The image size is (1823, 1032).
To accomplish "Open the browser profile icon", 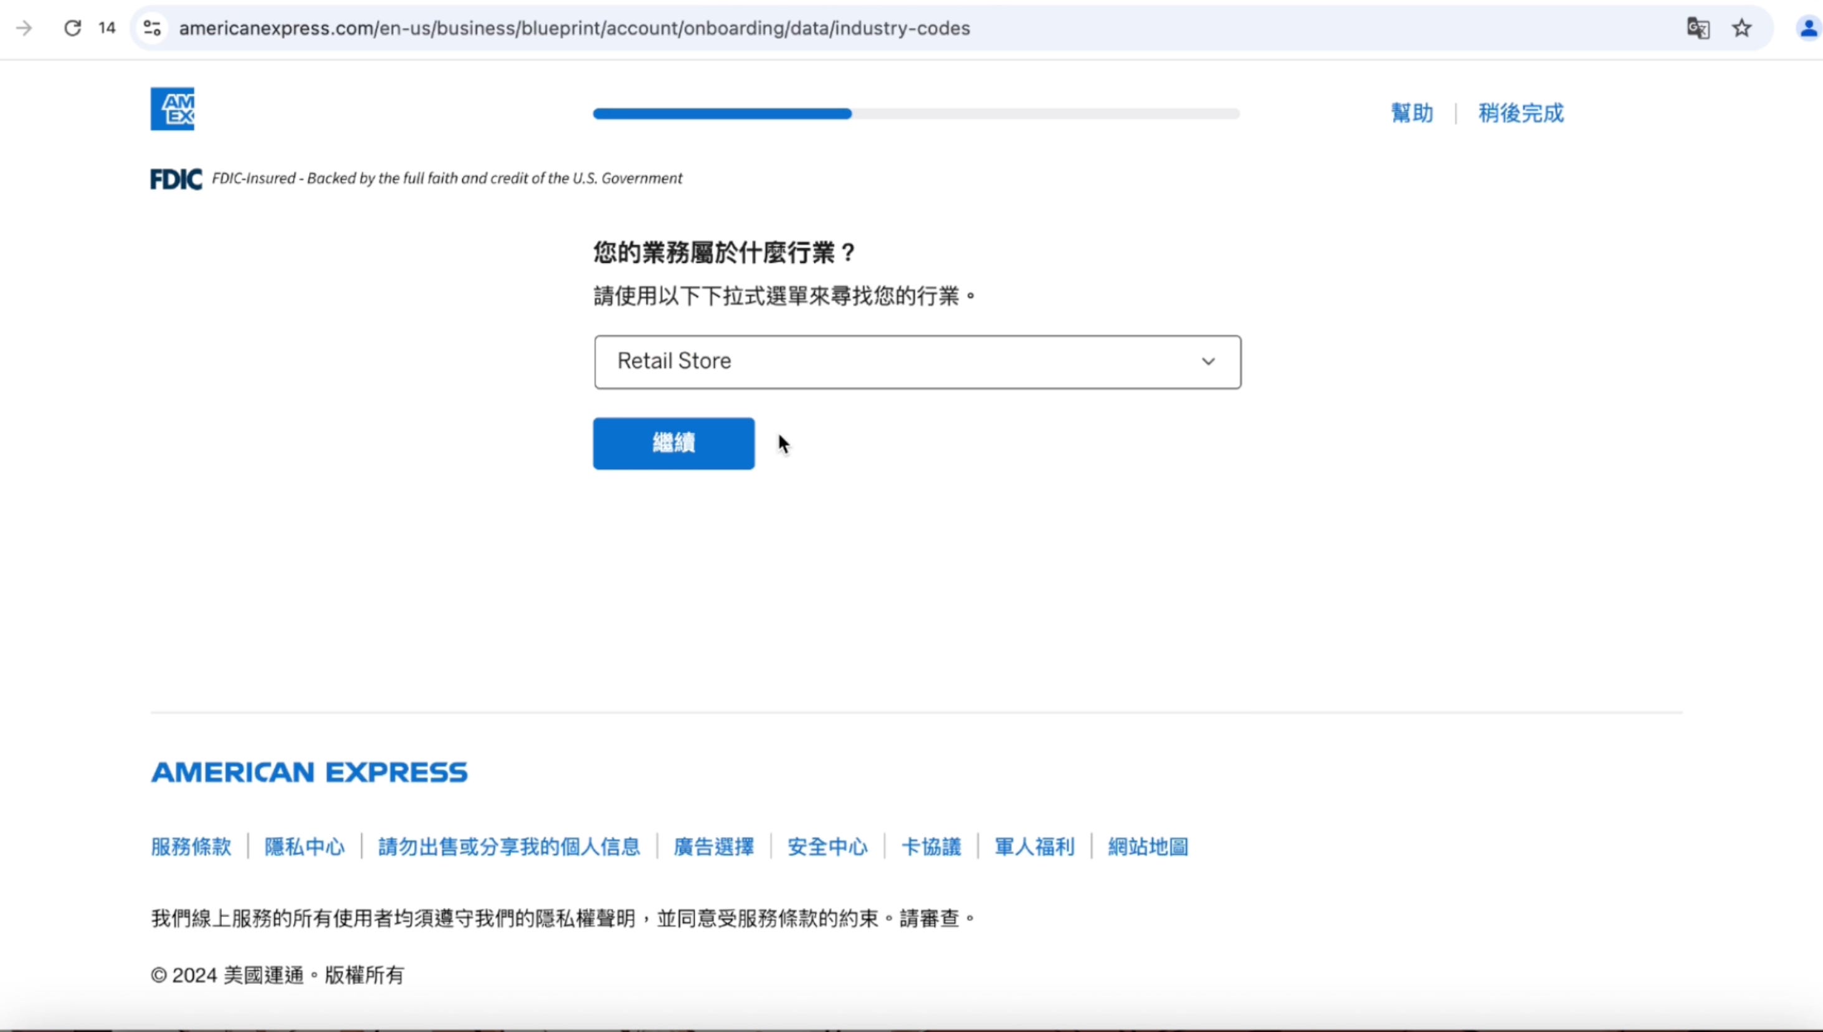I will (x=1807, y=28).
